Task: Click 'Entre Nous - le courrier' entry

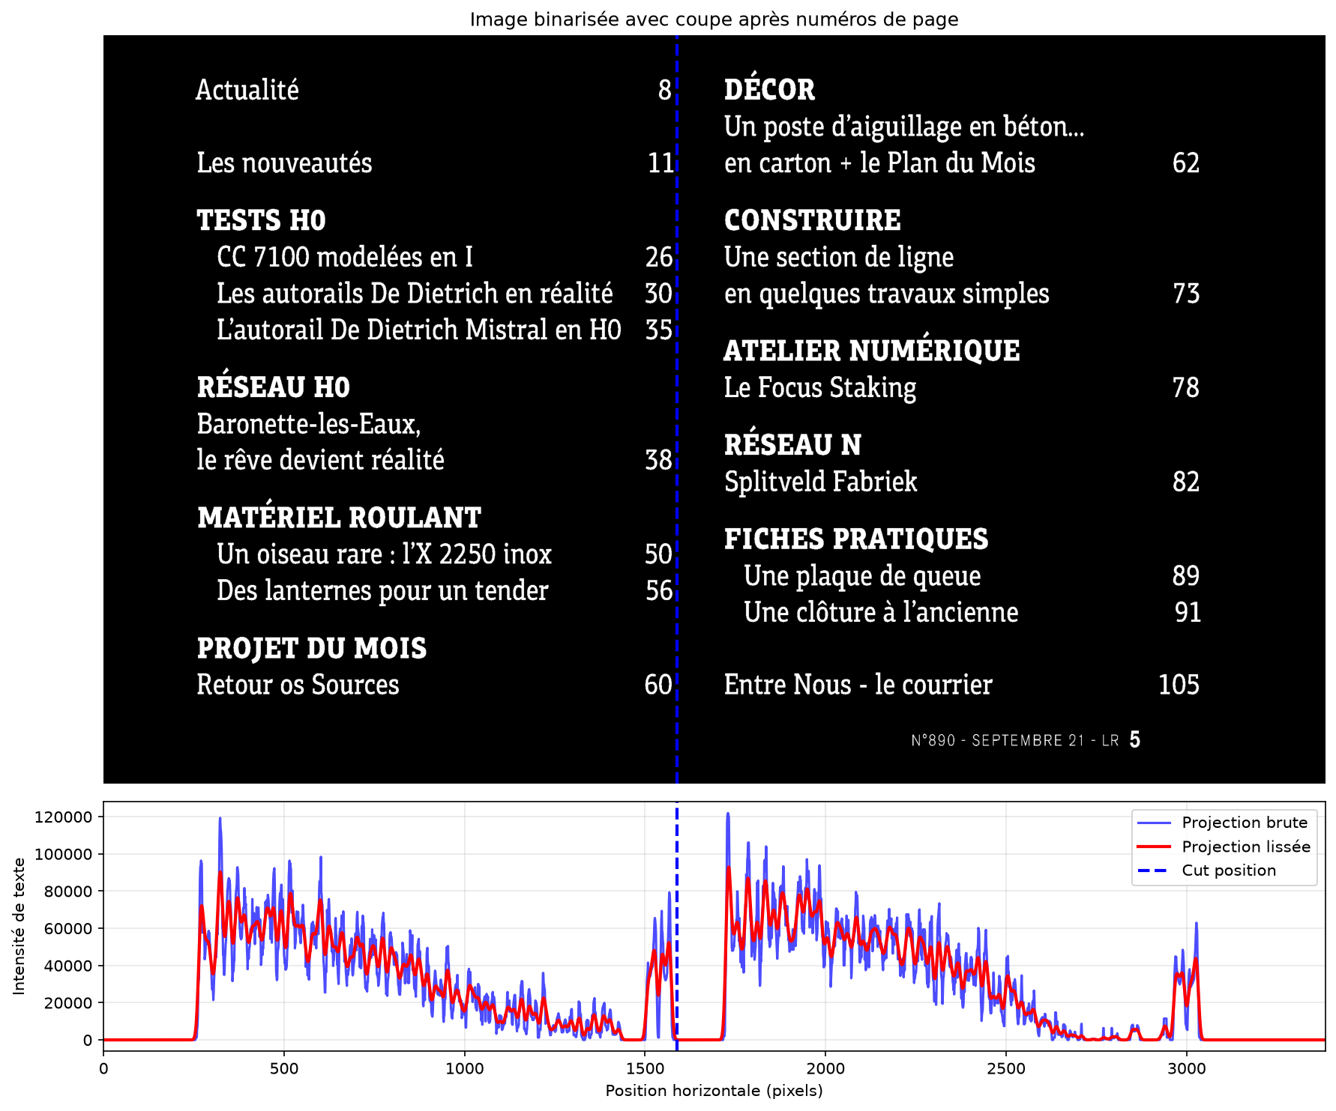Action: 858,685
